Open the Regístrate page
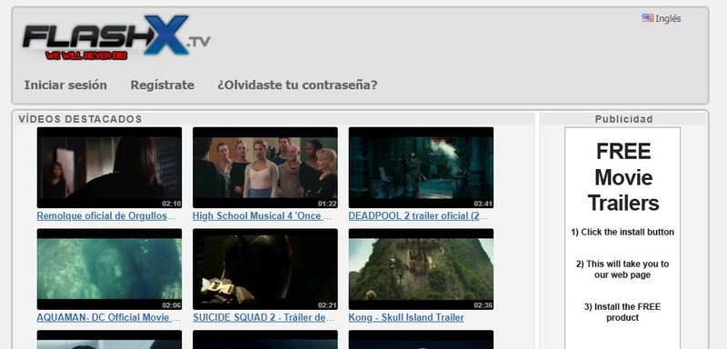 click(163, 85)
